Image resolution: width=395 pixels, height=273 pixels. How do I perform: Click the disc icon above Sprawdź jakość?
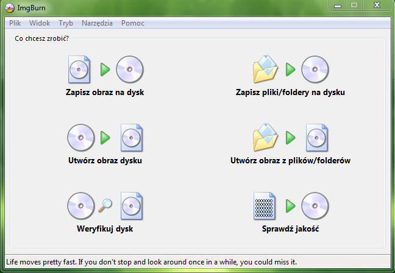(315, 206)
